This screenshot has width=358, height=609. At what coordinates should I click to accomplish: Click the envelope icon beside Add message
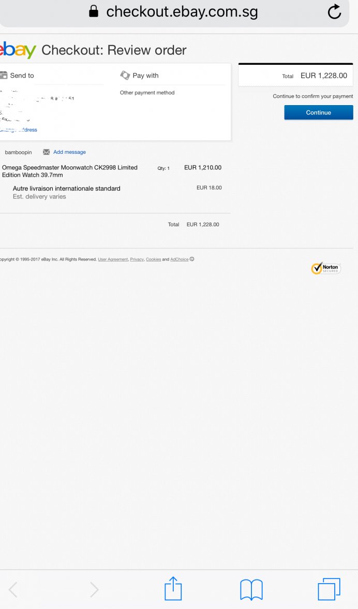(46, 152)
